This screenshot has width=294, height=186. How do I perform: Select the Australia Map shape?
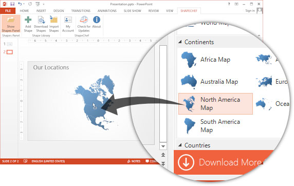[215, 82]
